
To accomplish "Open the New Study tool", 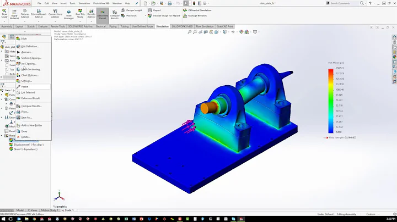I will (4, 14).
